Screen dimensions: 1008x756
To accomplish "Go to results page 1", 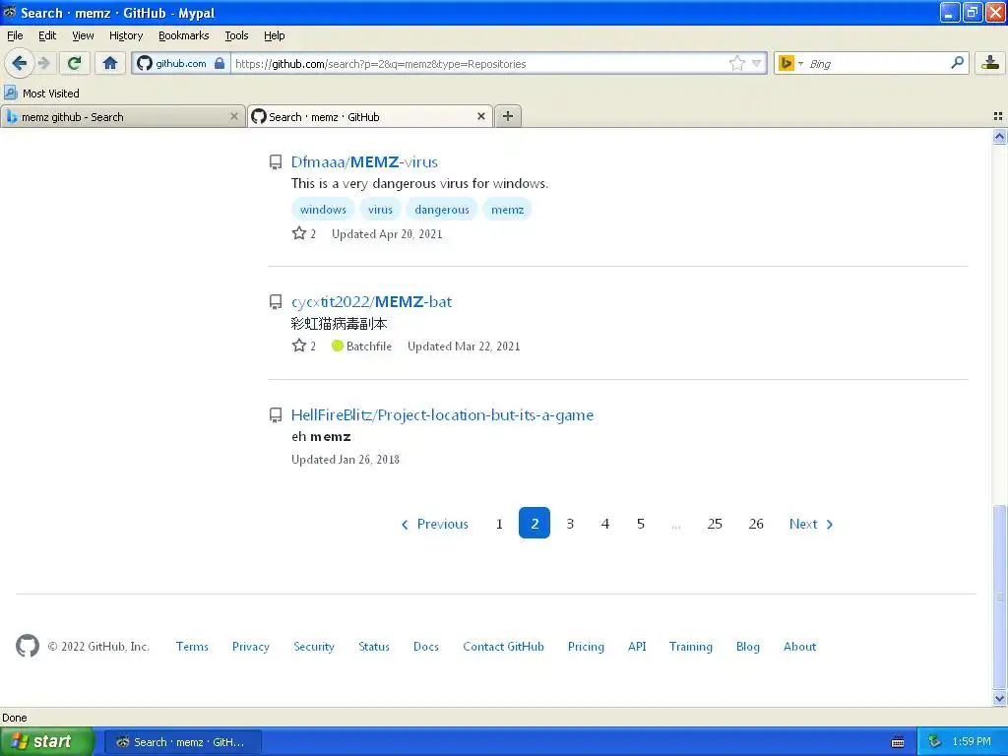I will pyautogui.click(x=499, y=524).
